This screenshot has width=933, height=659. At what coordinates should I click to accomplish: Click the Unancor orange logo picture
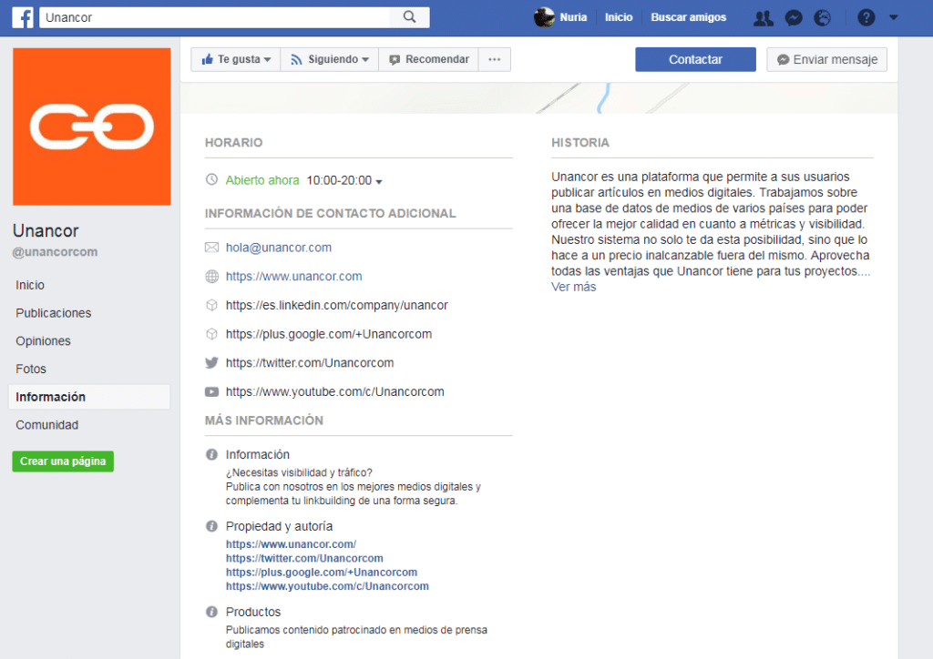(x=92, y=127)
